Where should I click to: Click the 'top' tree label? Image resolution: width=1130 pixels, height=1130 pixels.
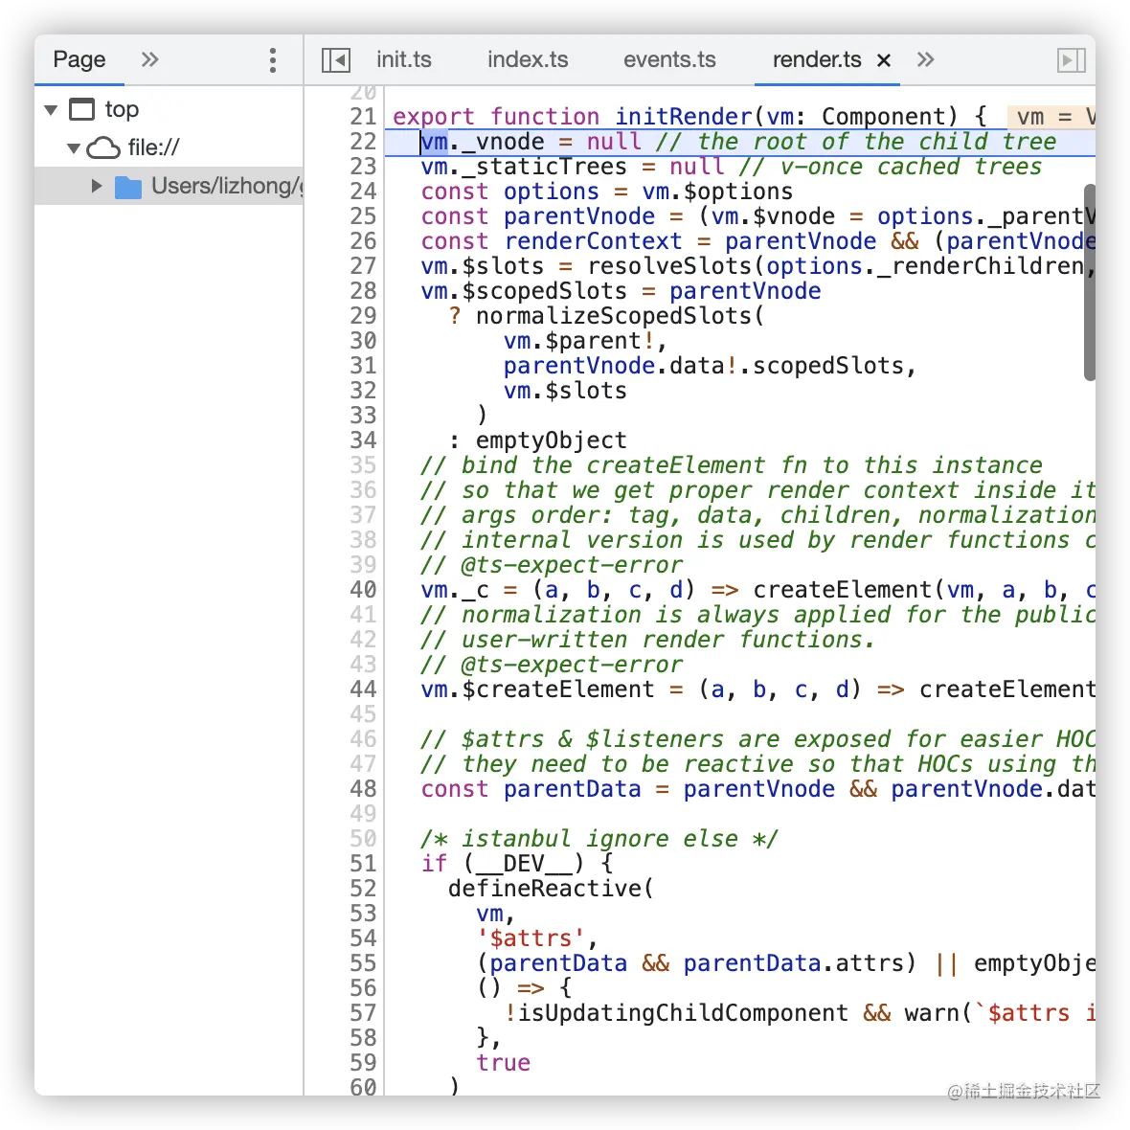[122, 109]
